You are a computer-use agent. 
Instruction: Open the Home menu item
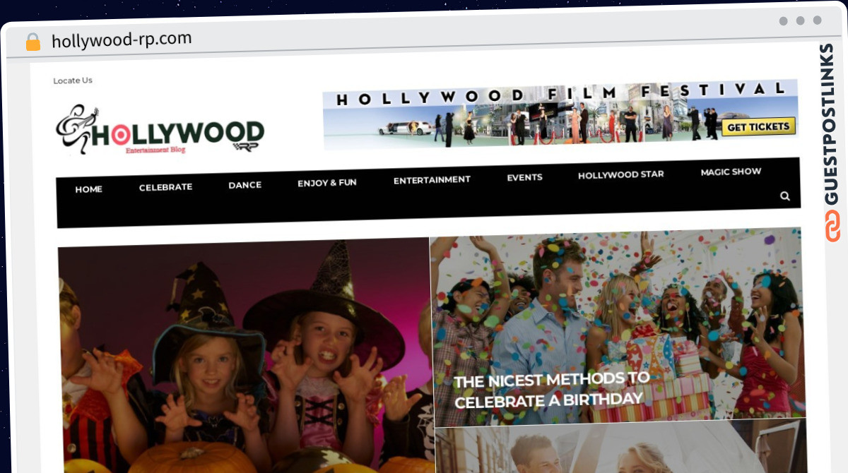click(89, 189)
